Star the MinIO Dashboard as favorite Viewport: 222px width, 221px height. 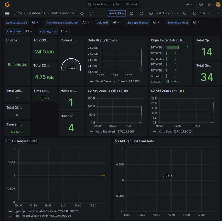82,13
